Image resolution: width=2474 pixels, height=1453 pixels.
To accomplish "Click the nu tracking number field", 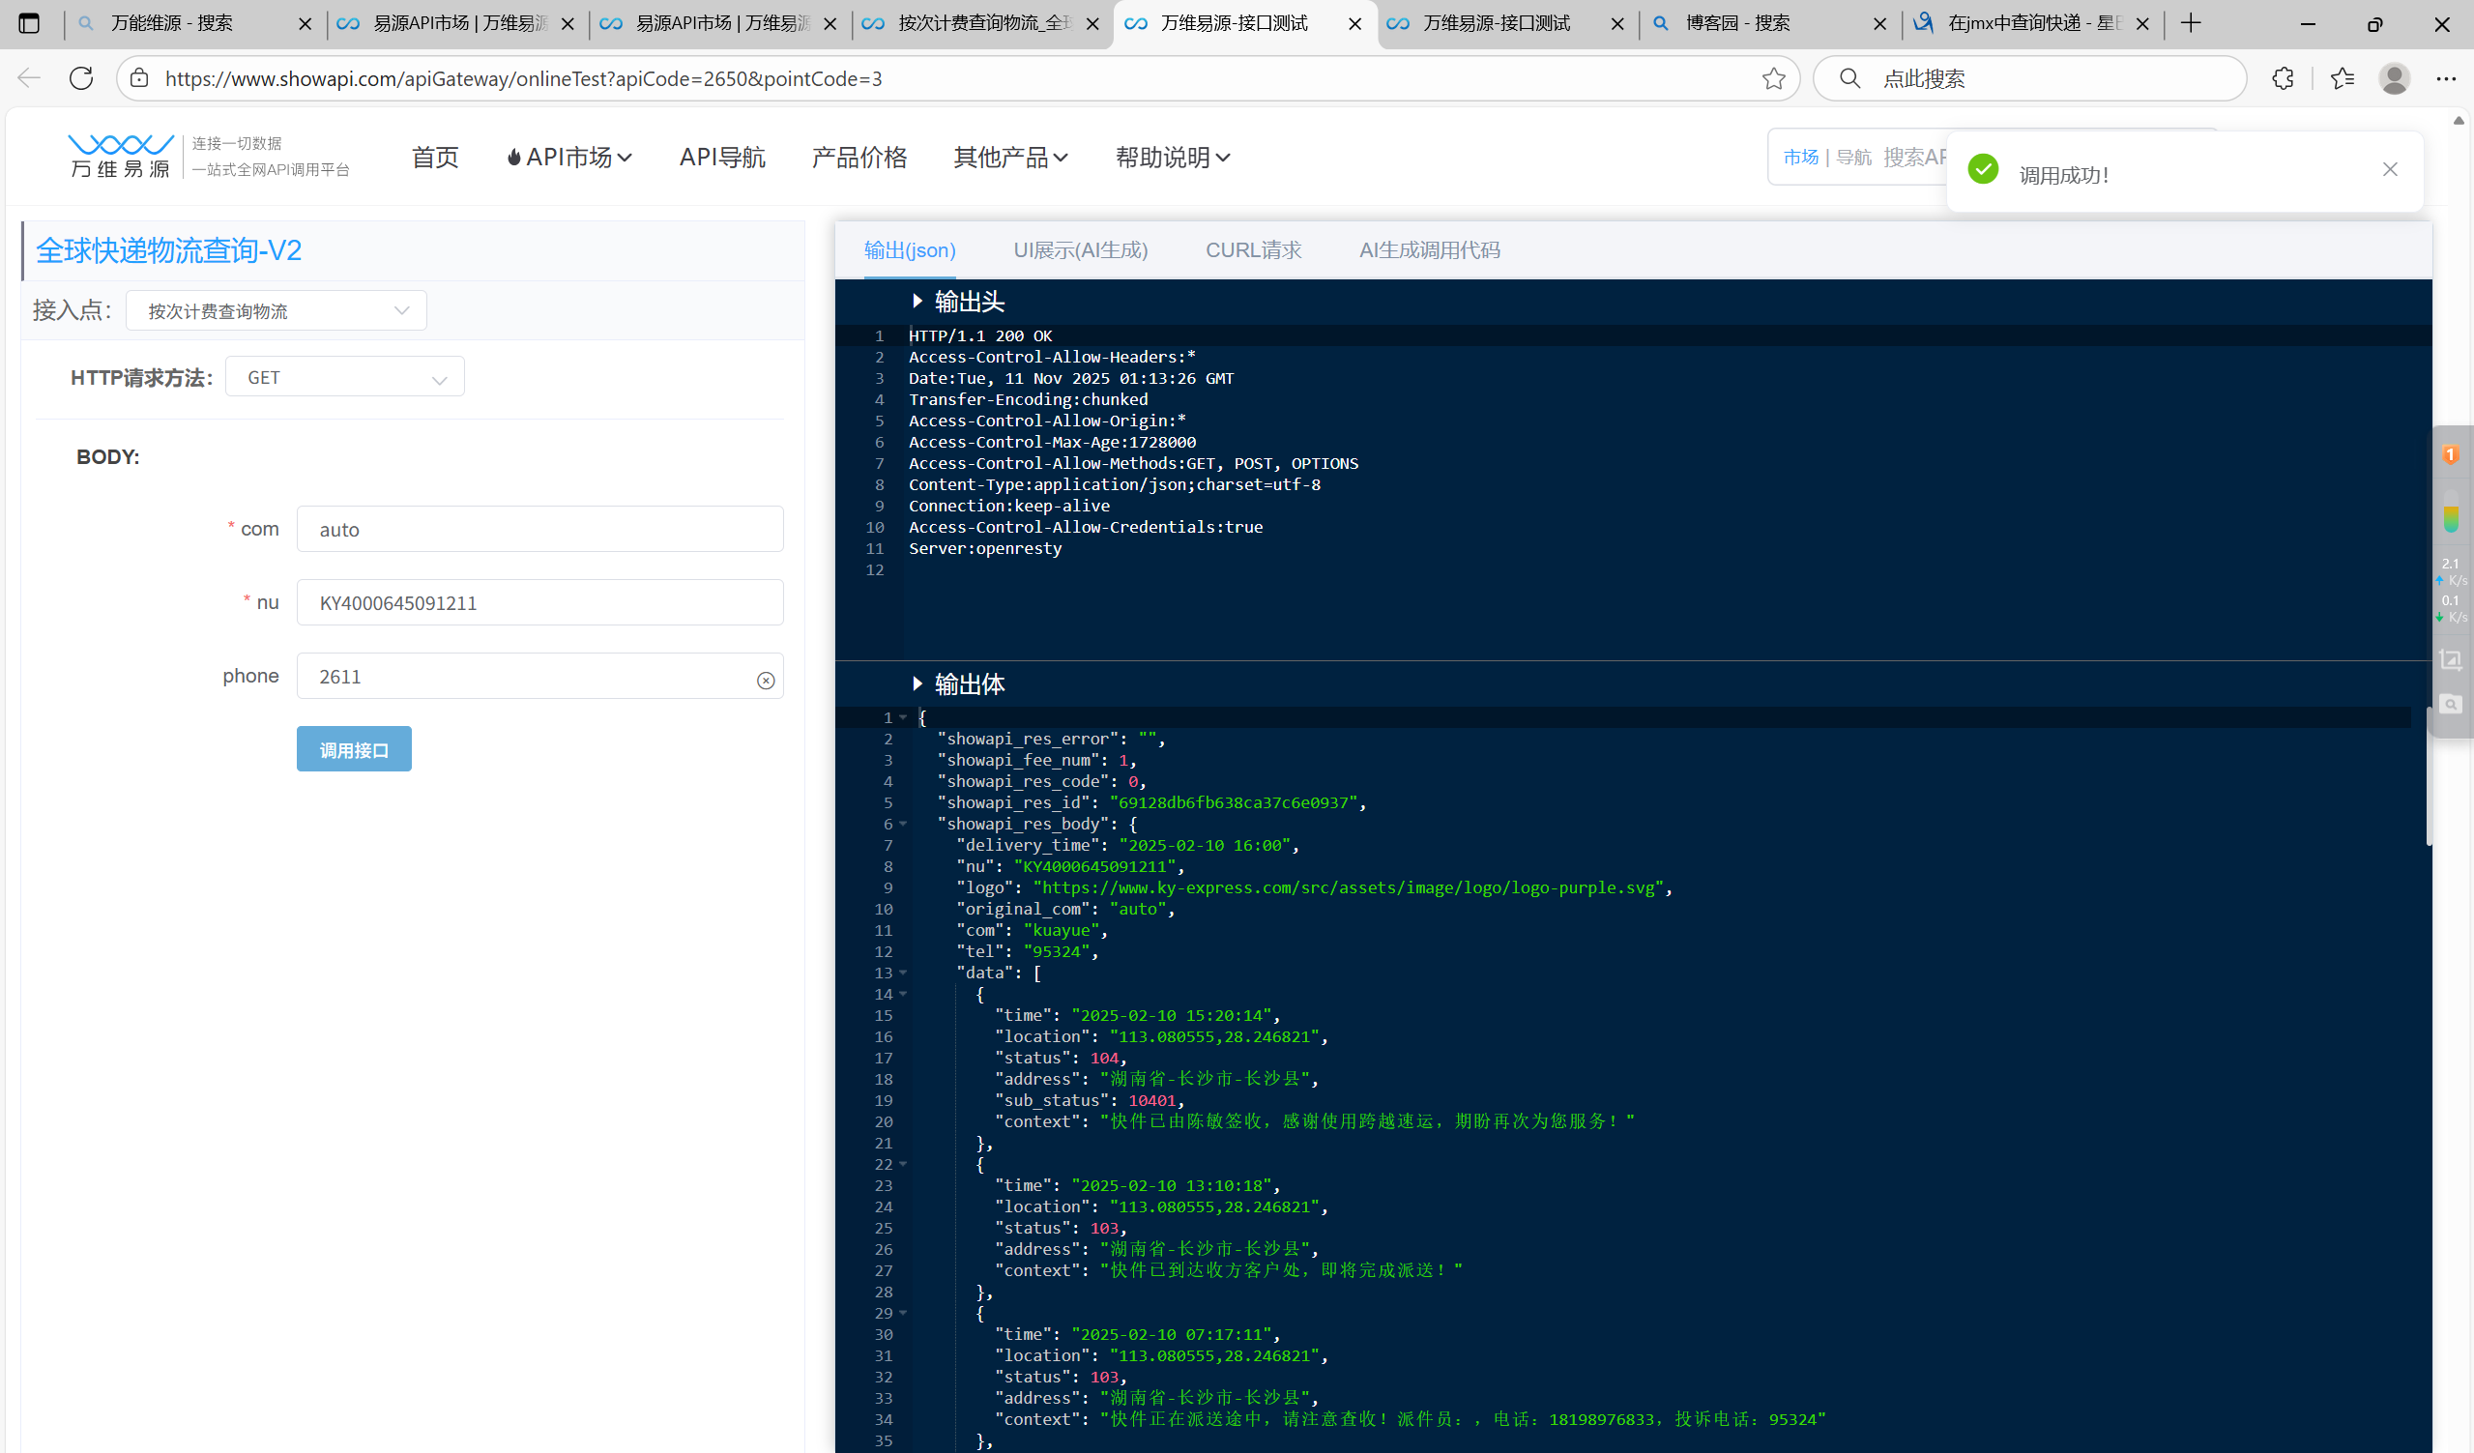I will (540, 603).
